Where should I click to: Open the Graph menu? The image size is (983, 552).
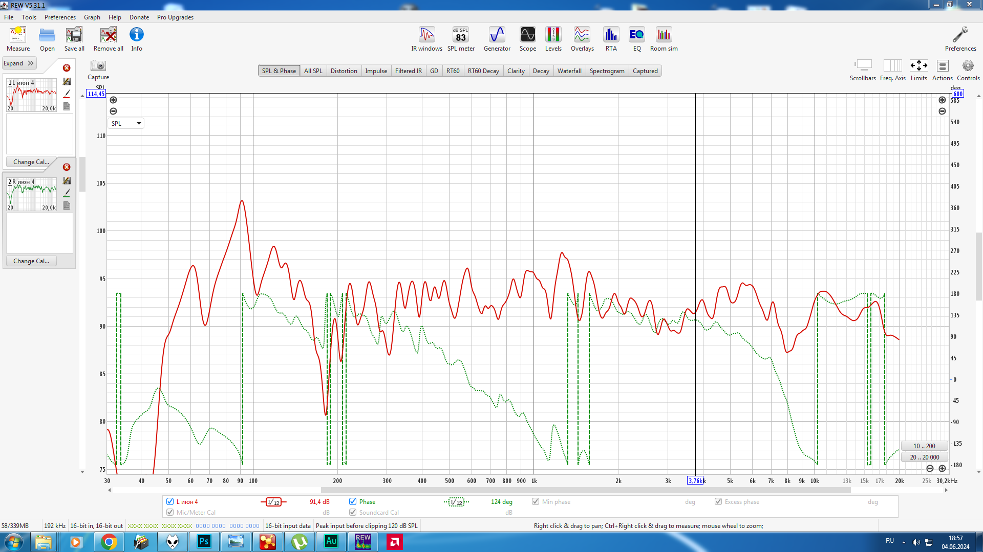[92, 17]
